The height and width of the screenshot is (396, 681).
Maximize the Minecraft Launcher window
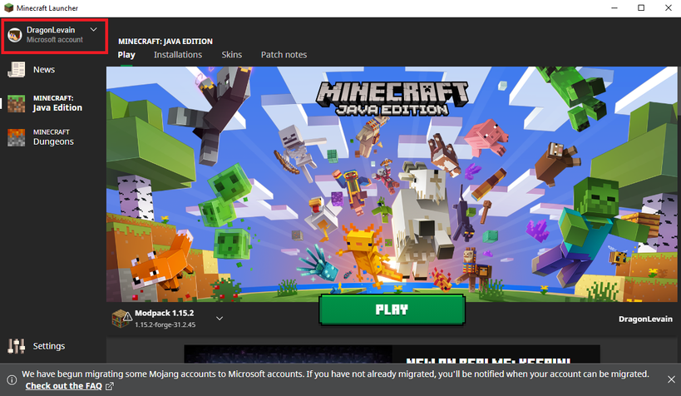click(641, 7)
